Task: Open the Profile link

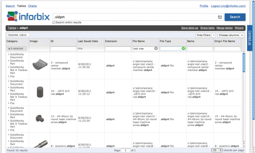Action: pyautogui.click(x=204, y=6)
